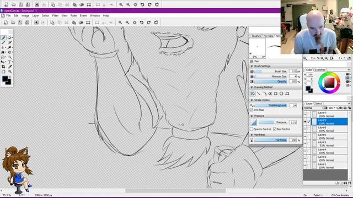
Task: Choose the Crop tool in the tool palette
Action: [x=3, y=67]
